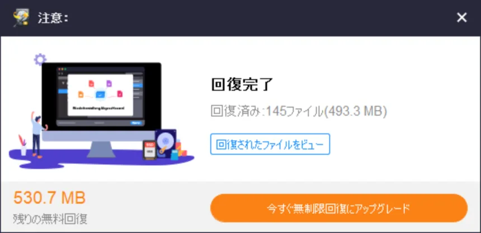
Task: Click the purple file icon in the illustration
Action: click(109, 83)
